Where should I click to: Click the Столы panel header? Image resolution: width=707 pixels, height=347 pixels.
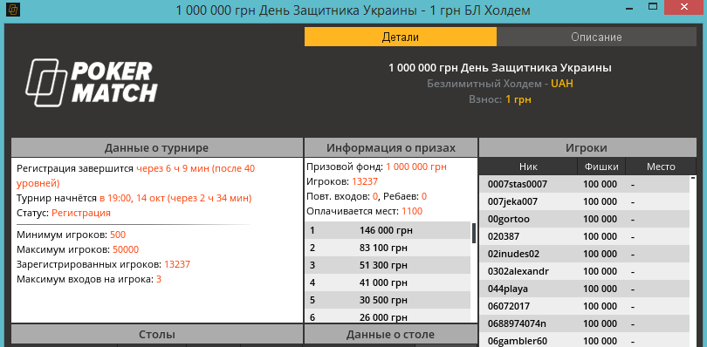[157, 335]
